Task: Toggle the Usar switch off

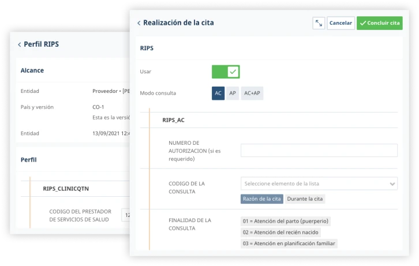Action: click(226, 72)
